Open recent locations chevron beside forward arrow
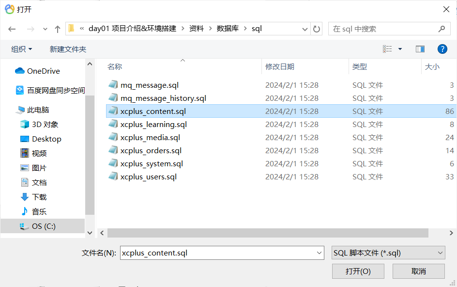Viewport: 457px width, 287px height. pos(45,29)
